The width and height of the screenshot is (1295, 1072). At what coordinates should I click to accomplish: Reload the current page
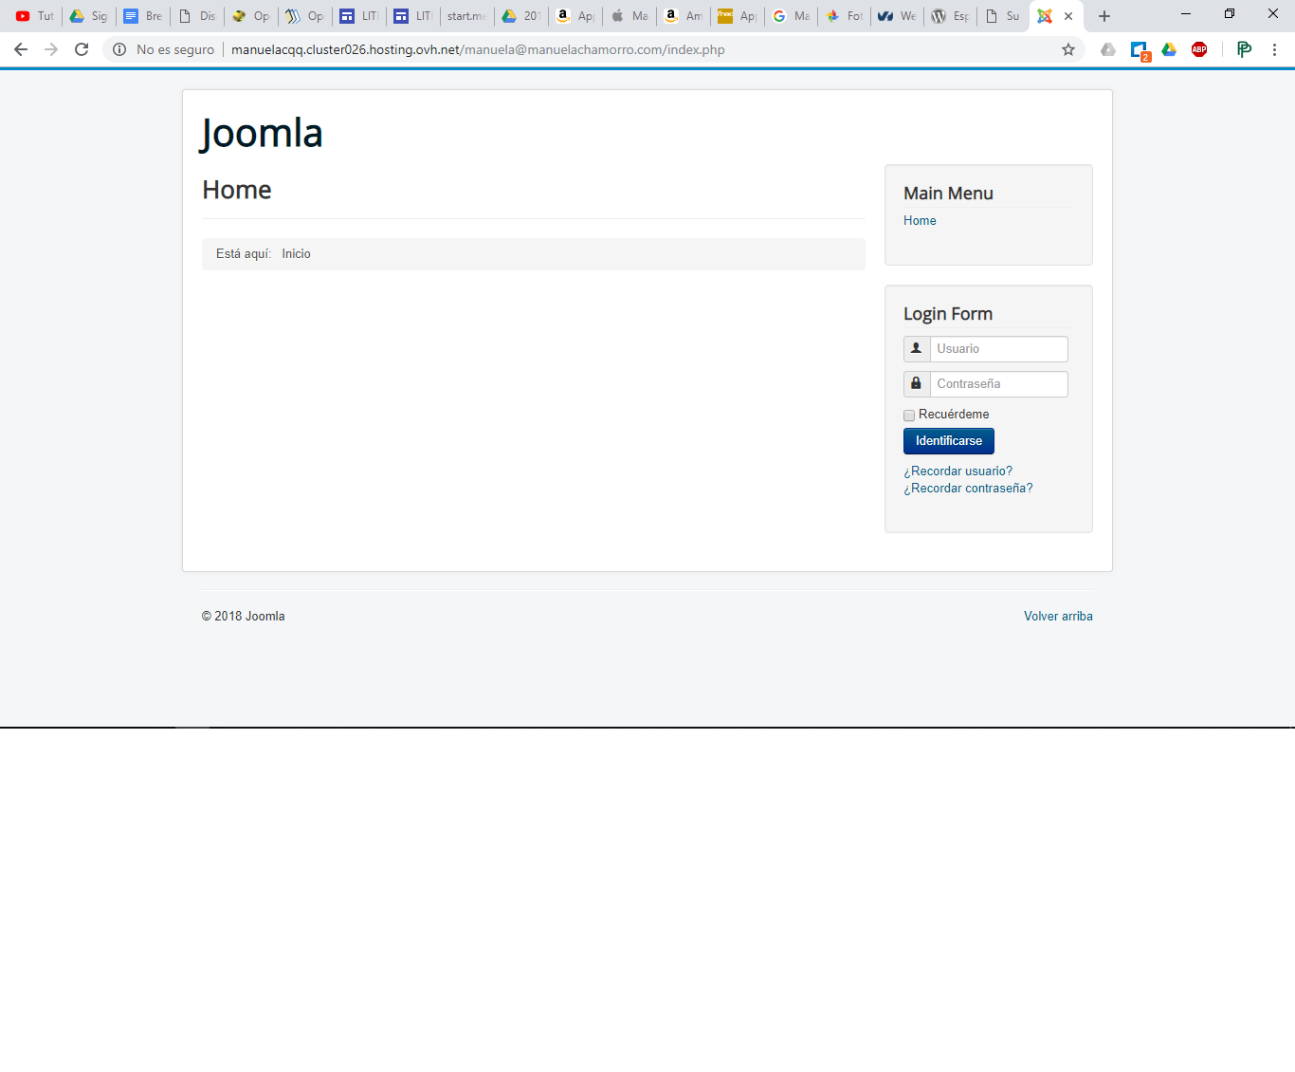(x=82, y=49)
